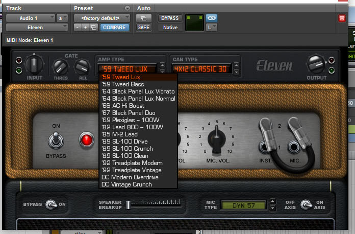Open the insert position 'a' selector
This screenshot has height=234, width=355.
[62, 18]
